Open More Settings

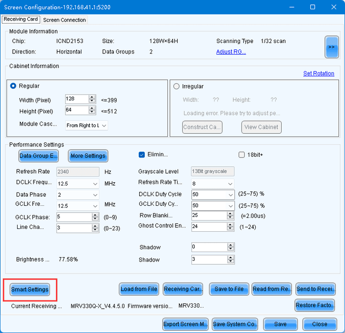(x=88, y=156)
